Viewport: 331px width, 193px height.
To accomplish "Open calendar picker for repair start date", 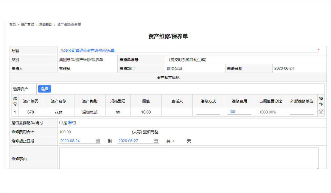I will pos(98,141).
